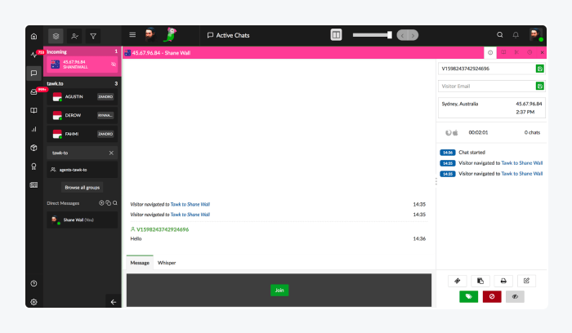Open the edit note pencil button
Viewport: 572px width, 333px height.
[526, 281]
